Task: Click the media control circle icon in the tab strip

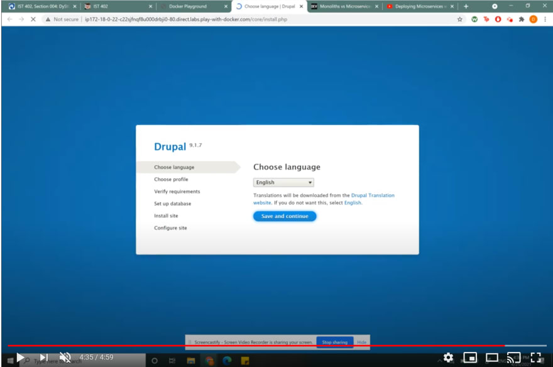Action: point(495,6)
